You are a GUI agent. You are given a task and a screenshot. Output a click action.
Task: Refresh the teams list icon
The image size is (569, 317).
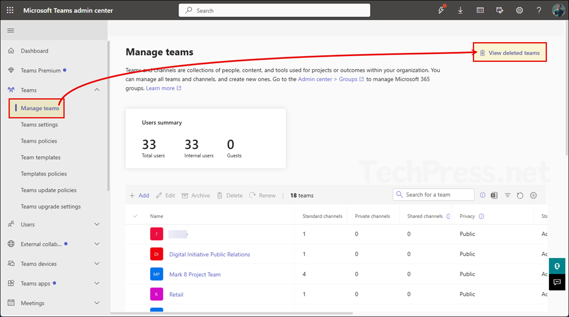click(520, 195)
